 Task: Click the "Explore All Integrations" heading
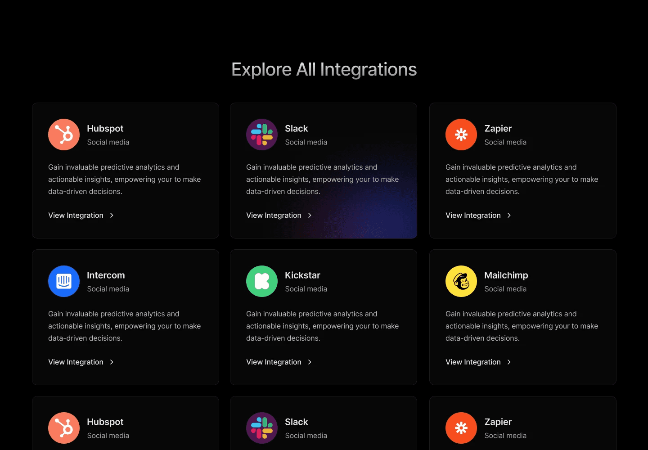(x=324, y=70)
